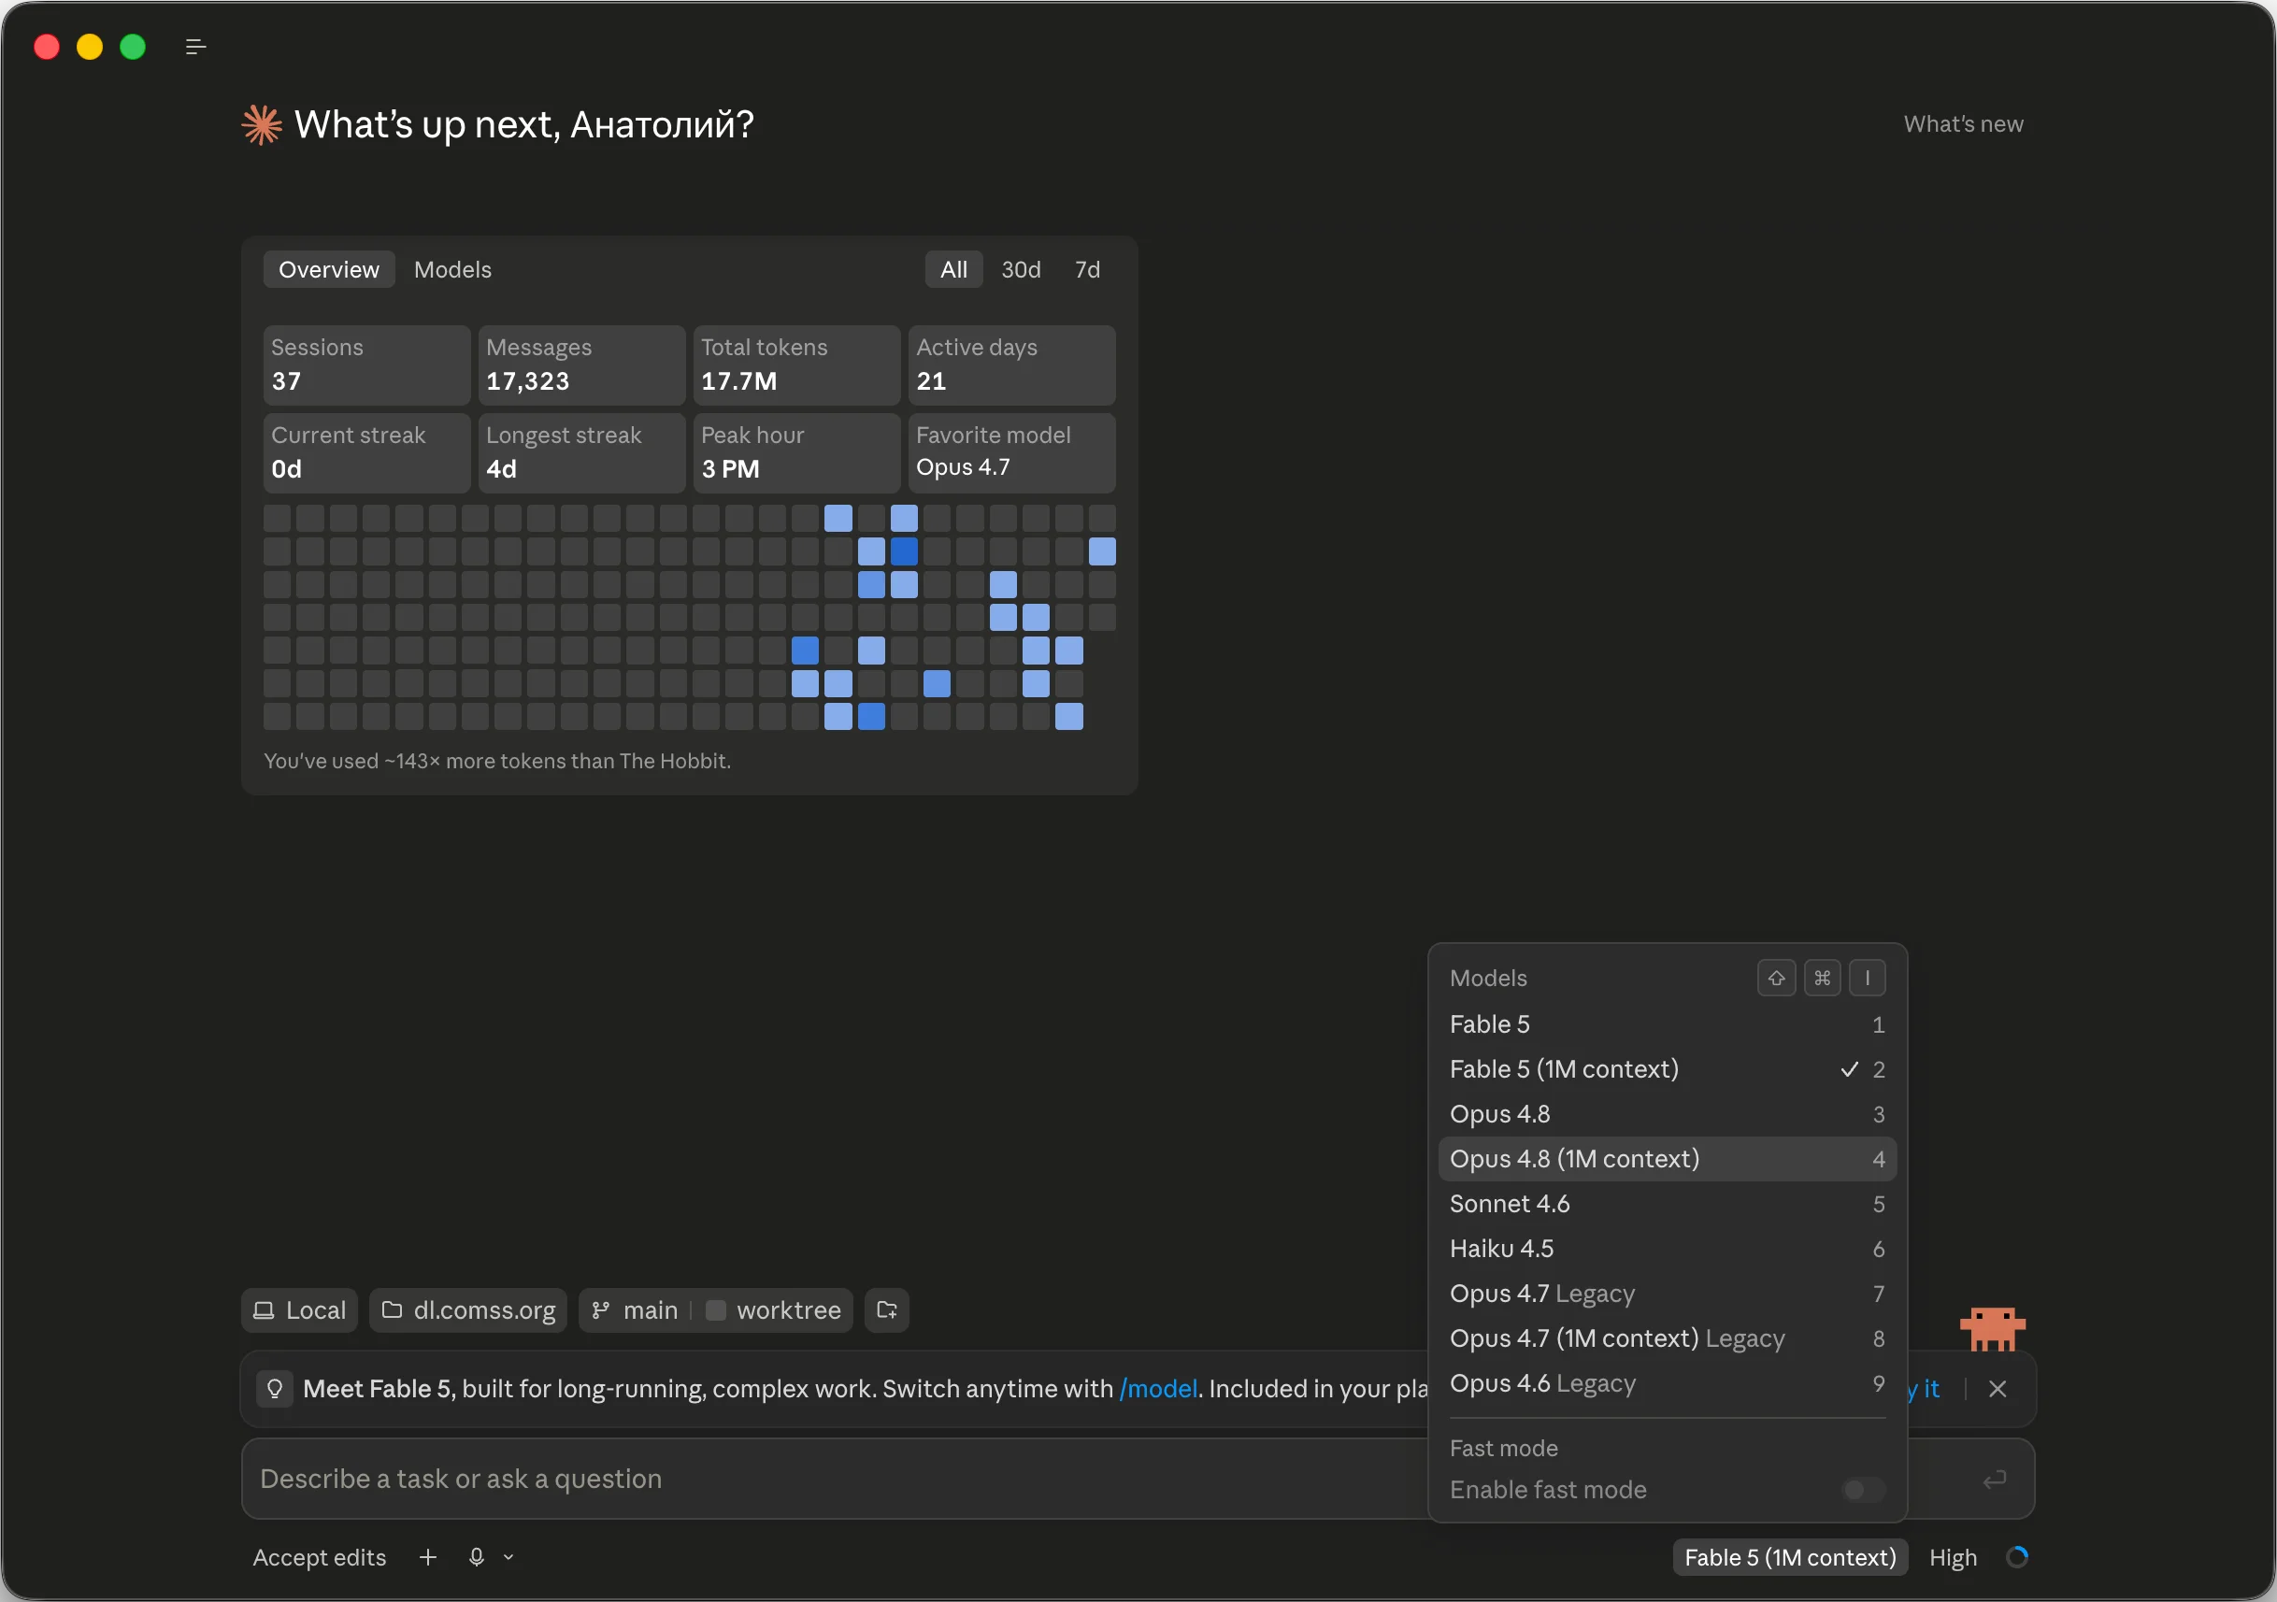
Task: Click the Models header in the popup
Action: (1487, 978)
